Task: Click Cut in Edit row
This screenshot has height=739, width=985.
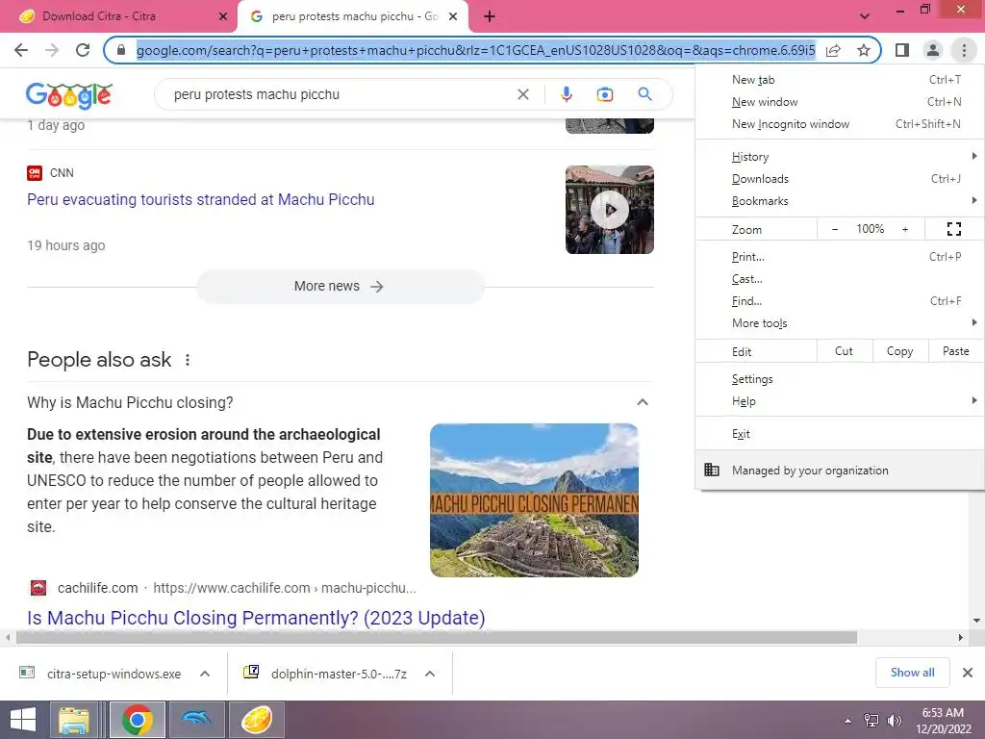Action: point(844,351)
